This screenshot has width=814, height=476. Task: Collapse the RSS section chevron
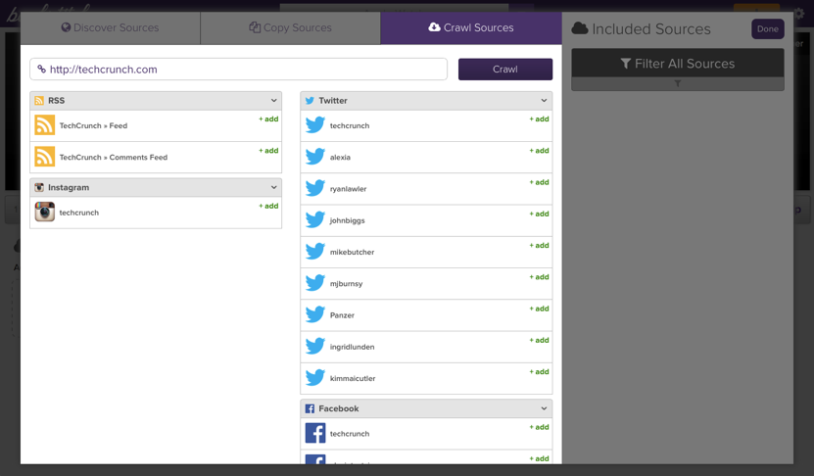273,101
